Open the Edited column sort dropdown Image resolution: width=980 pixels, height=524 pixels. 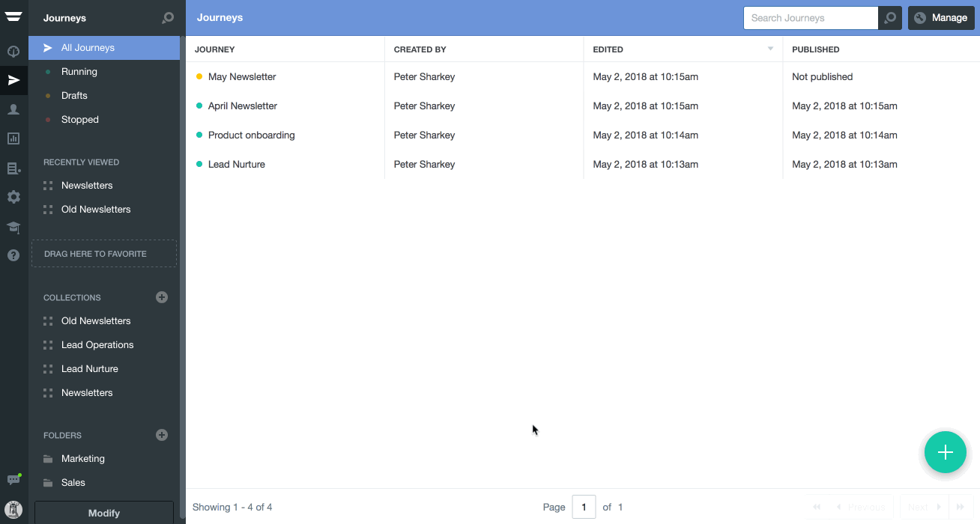coord(770,49)
